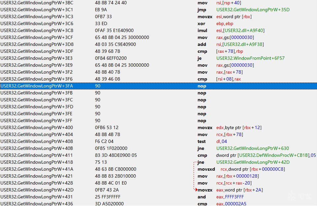The image size is (317, 206).
Task: Click jump target USER32.WindowFromPoint+6F57
Action: (x=250, y=58)
